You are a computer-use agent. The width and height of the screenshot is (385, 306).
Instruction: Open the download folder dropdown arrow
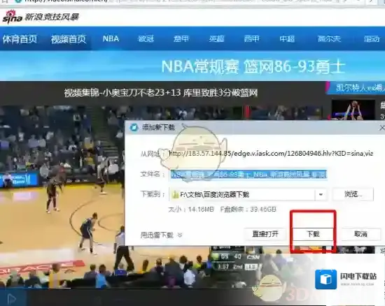321,195
